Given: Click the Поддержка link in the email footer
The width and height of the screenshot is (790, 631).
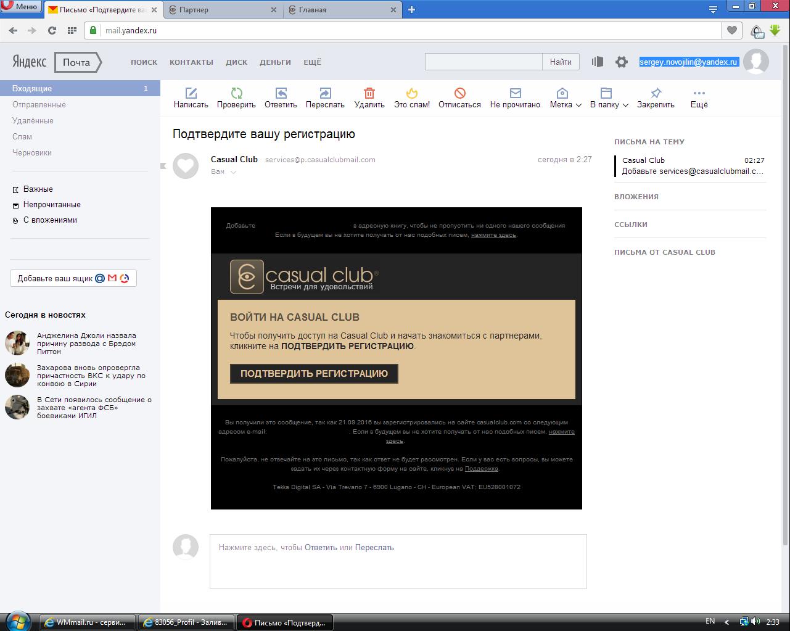Looking at the screenshot, I should (481, 469).
